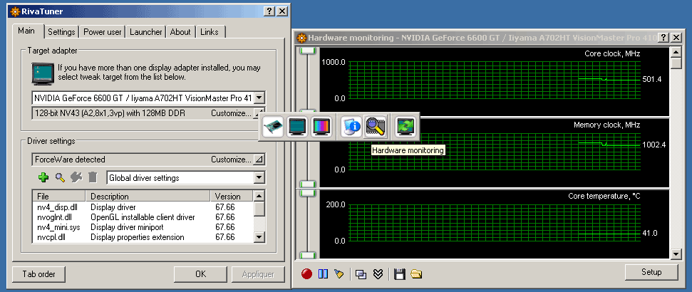692x292 pixels.
Task: Click the overlapping windows icon in monitoring toolbar
Action: click(x=361, y=274)
